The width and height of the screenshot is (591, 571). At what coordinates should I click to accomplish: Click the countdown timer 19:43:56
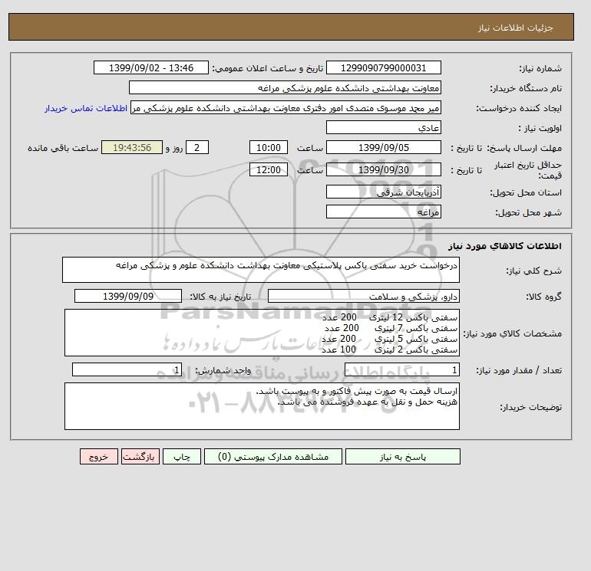click(x=132, y=148)
